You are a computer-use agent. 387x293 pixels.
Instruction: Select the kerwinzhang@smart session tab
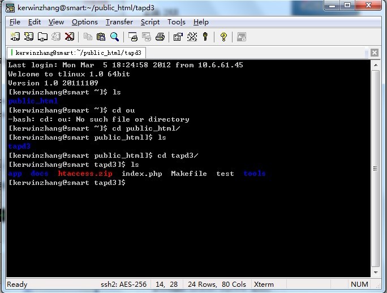(76, 53)
